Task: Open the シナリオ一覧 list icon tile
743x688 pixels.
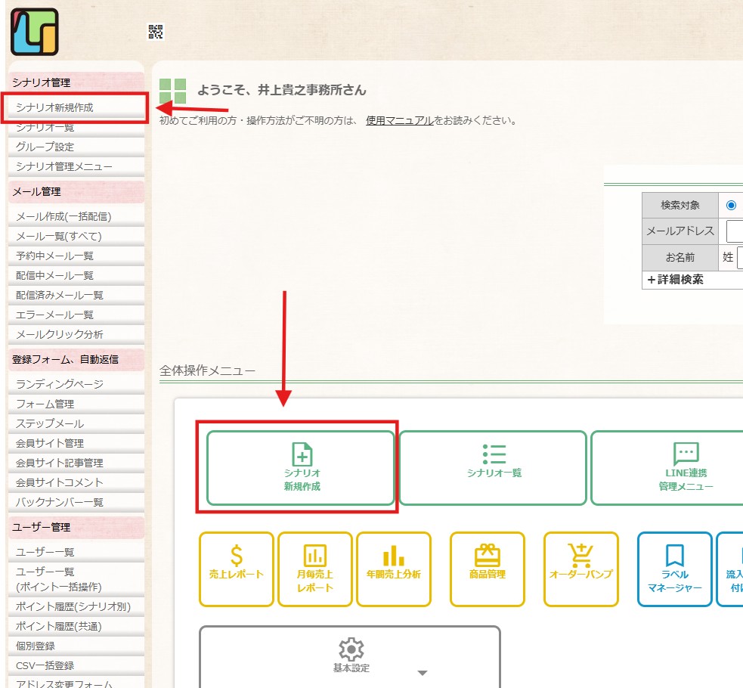Action: click(x=494, y=467)
